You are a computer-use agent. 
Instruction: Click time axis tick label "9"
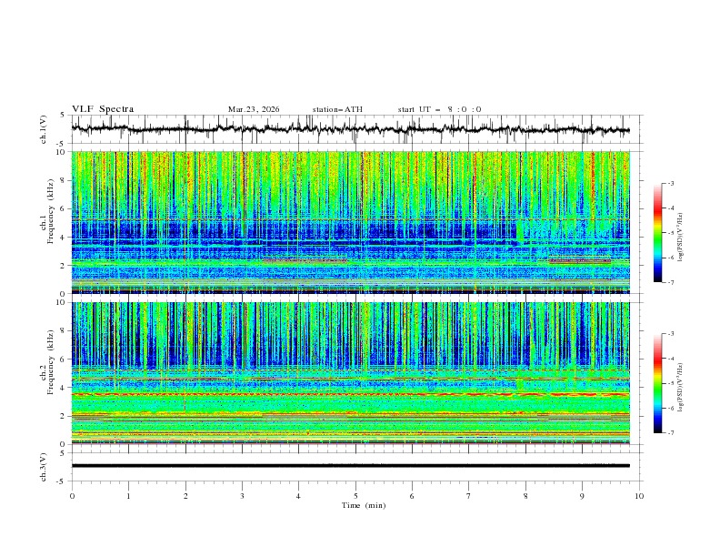(582, 496)
